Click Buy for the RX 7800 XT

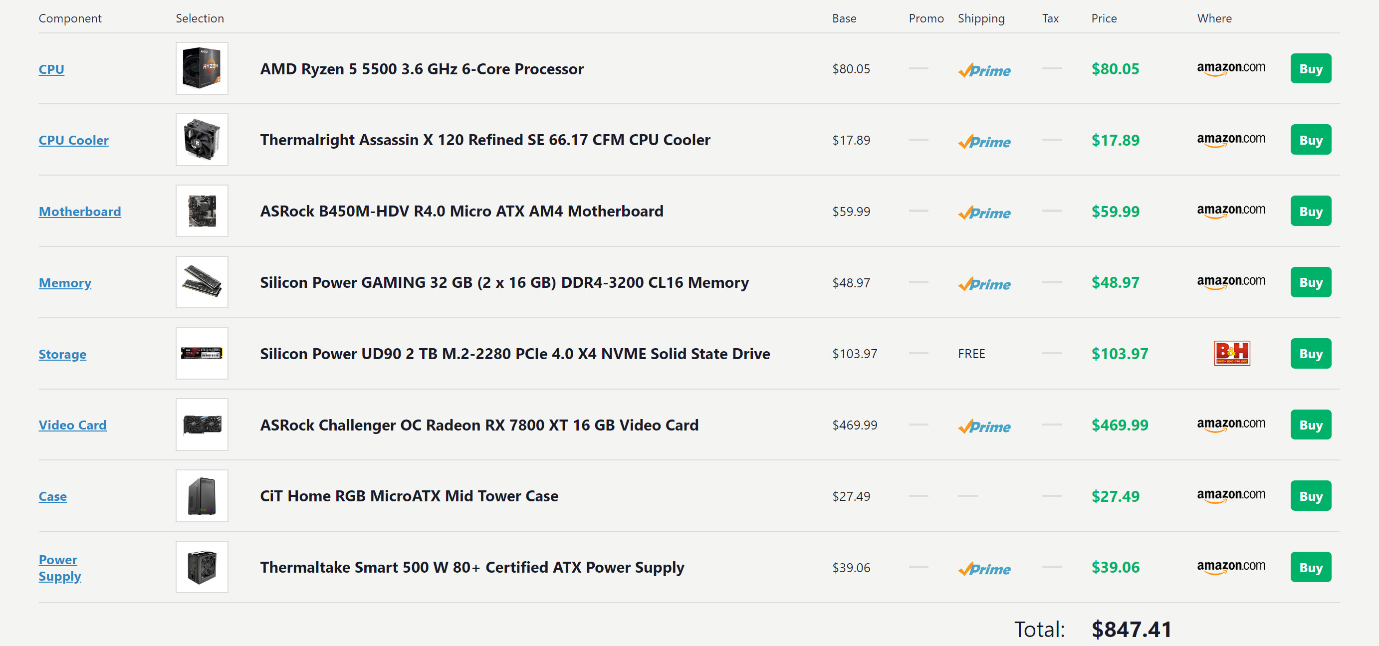(x=1310, y=425)
